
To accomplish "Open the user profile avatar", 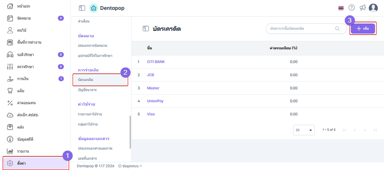I will pyautogui.click(x=373, y=8).
